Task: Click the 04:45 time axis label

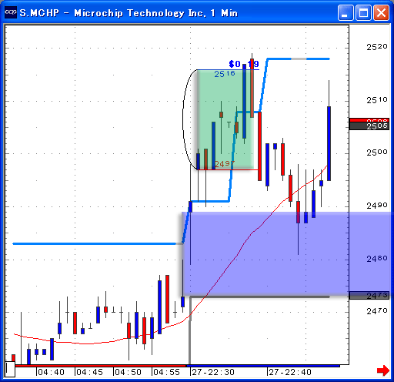Action: 90,372
